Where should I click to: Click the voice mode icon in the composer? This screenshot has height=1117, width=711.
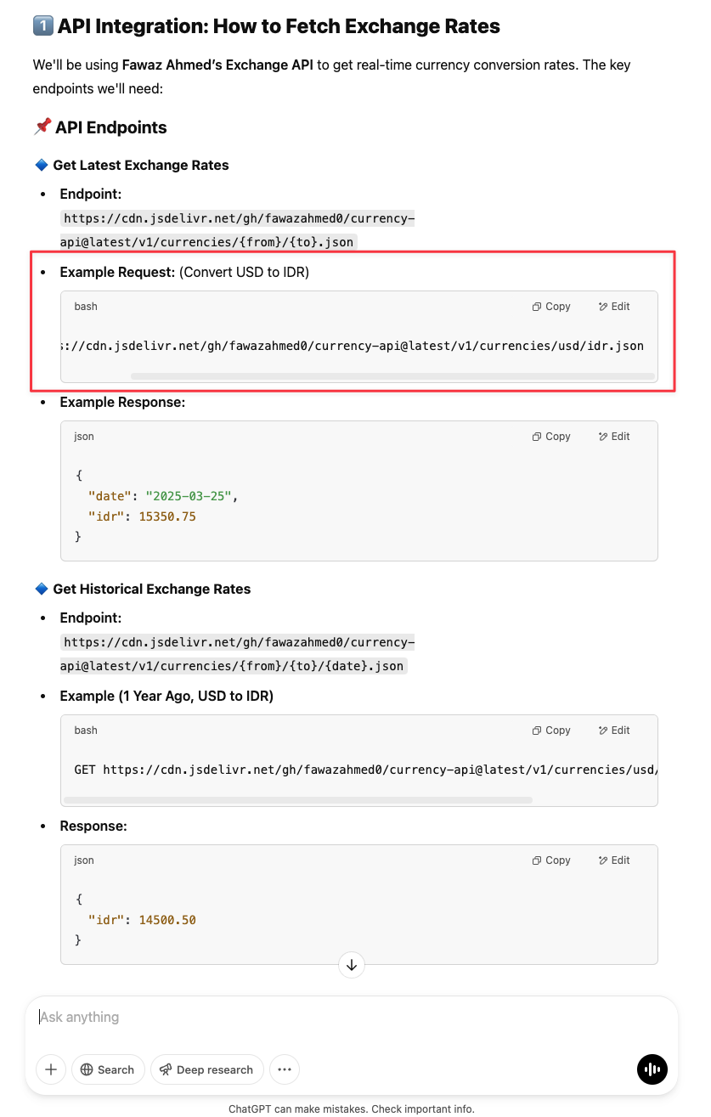(652, 1069)
